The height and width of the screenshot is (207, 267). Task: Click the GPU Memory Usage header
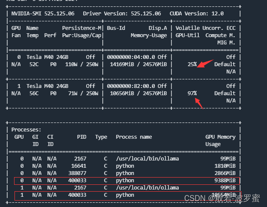(221, 140)
